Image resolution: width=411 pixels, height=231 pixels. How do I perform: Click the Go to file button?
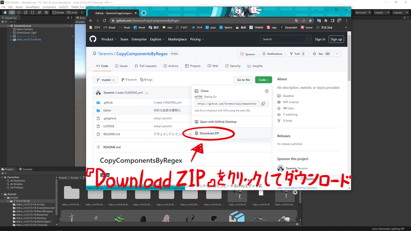pyautogui.click(x=244, y=80)
